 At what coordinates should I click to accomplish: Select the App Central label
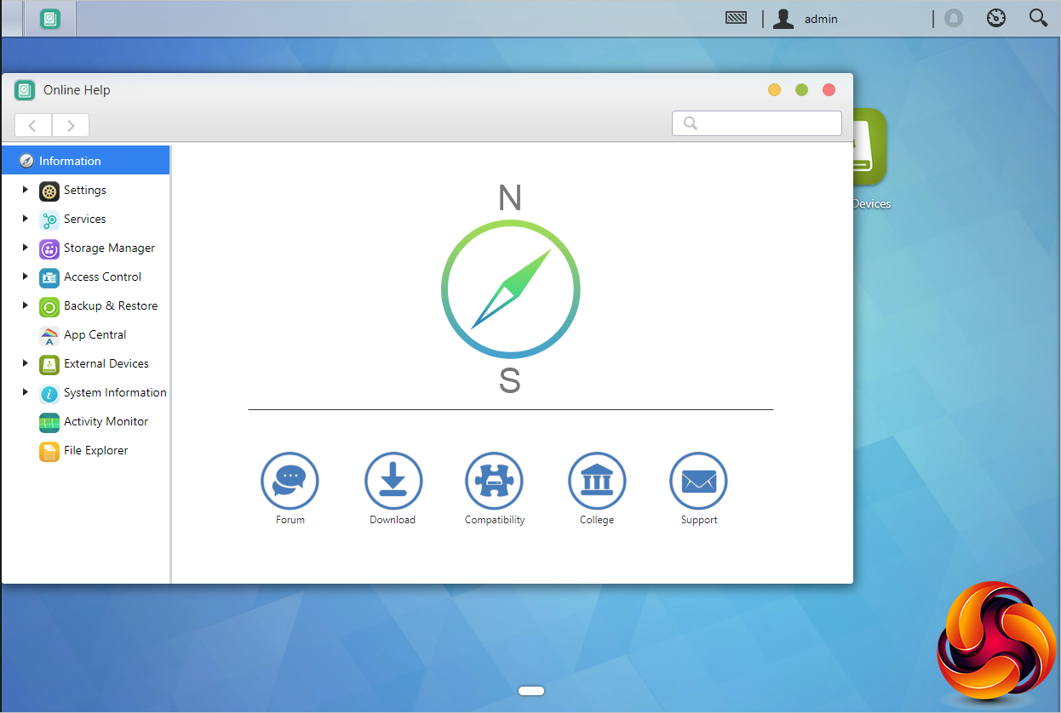point(95,335)
